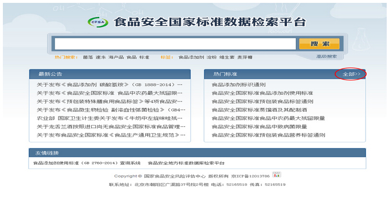
Task: Open standard 食品添加剂使用标准
Action: (262, 93)
